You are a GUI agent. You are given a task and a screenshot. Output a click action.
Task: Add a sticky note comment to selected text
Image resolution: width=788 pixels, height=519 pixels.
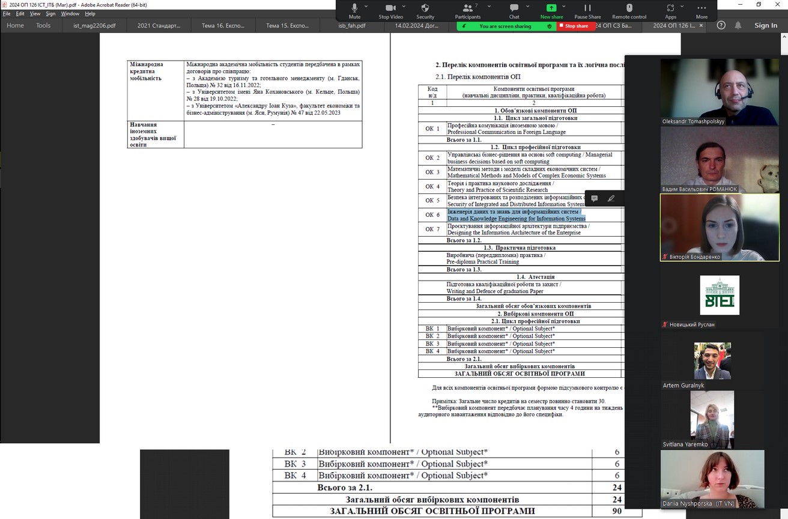(595, 198)
